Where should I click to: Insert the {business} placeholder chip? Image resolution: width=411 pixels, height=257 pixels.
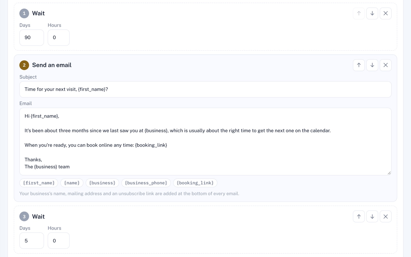tap(102, 183)
